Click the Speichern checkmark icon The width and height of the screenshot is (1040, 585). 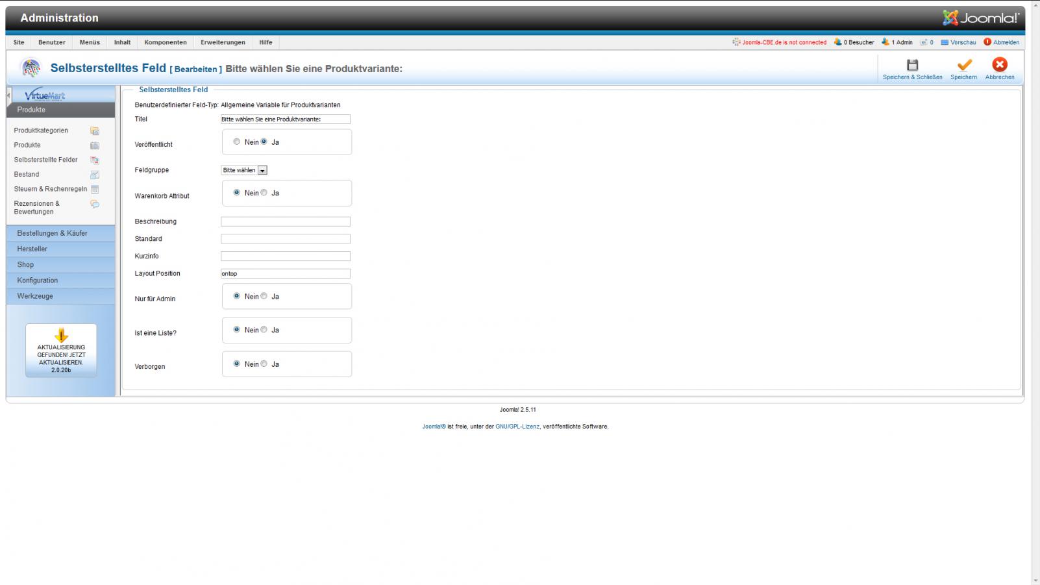point(964,65)
